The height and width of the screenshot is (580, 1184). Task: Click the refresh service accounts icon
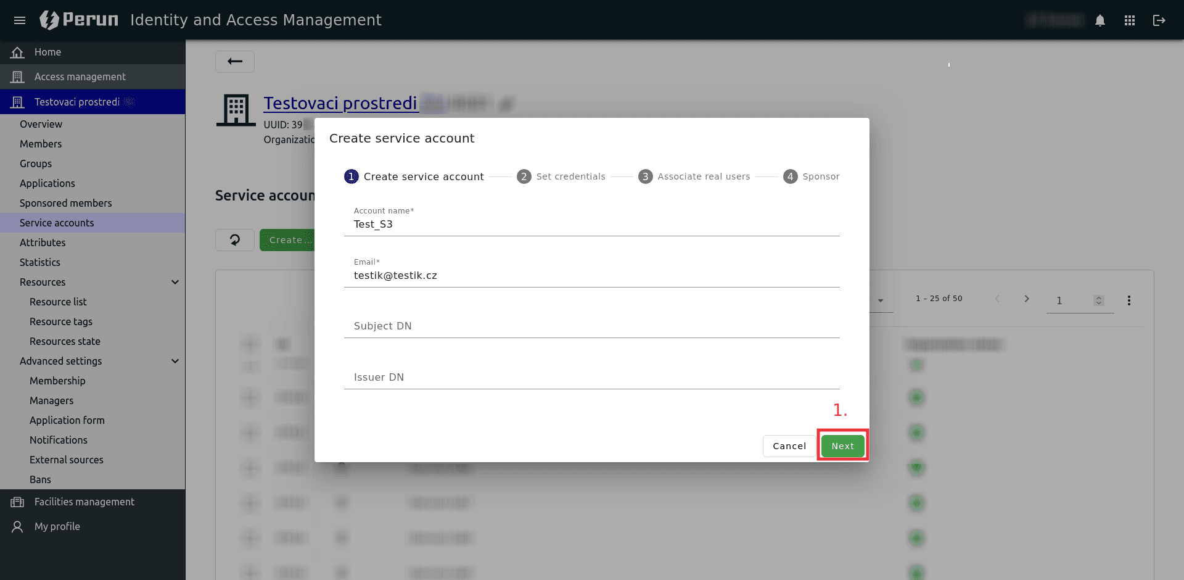(x=235, y=240)
